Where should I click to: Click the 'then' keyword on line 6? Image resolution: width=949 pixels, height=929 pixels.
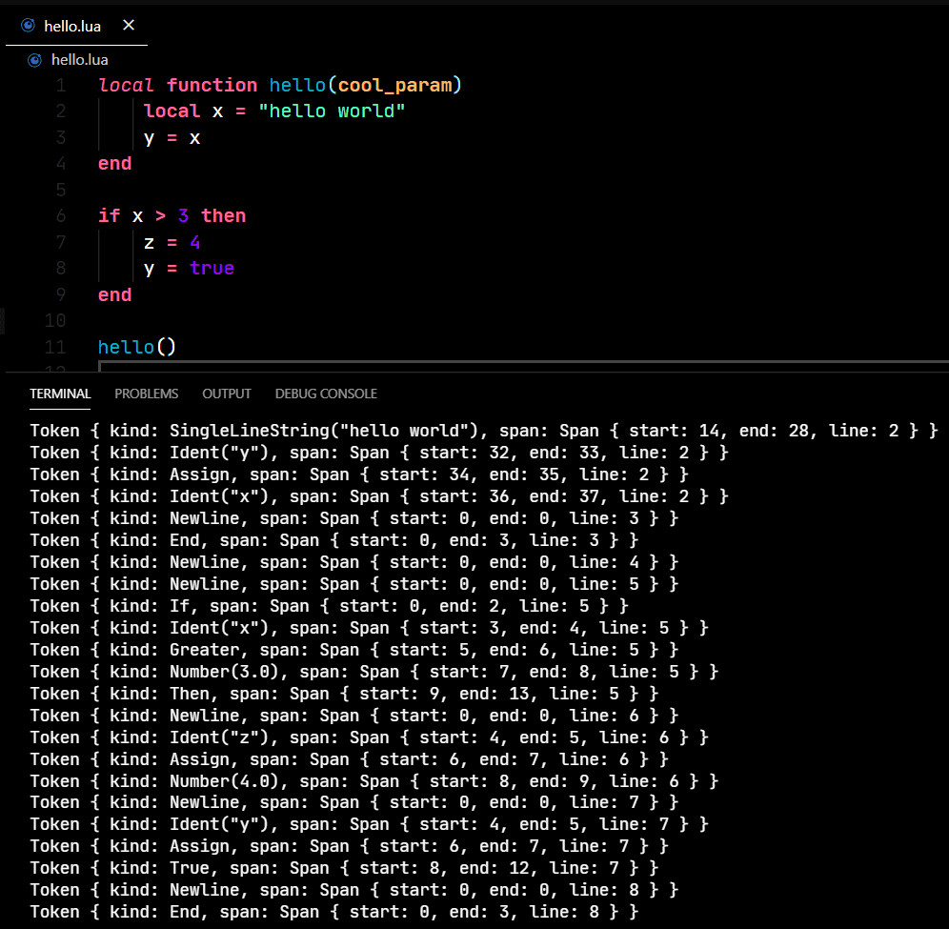coord(223,216)
